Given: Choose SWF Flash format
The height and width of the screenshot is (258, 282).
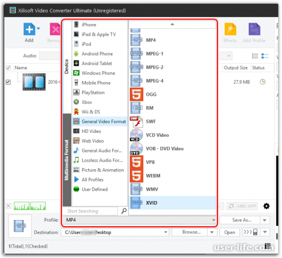Looking at the screenshot, I should pos(173,122).
